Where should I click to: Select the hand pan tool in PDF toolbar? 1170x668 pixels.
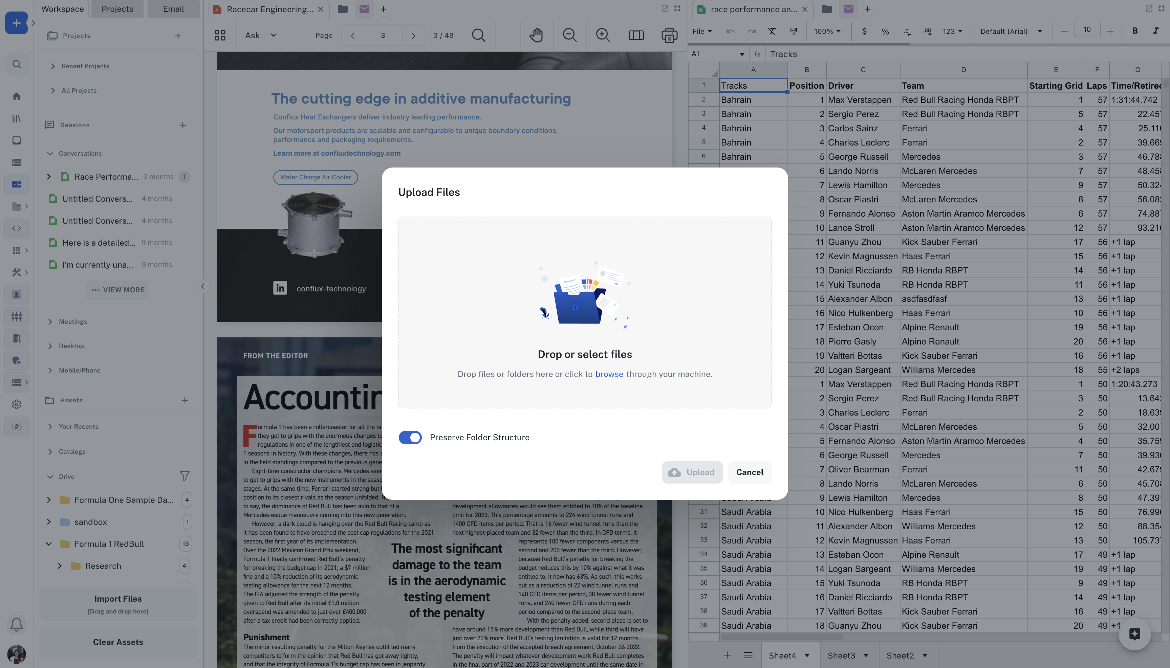[x=536, y=35]
